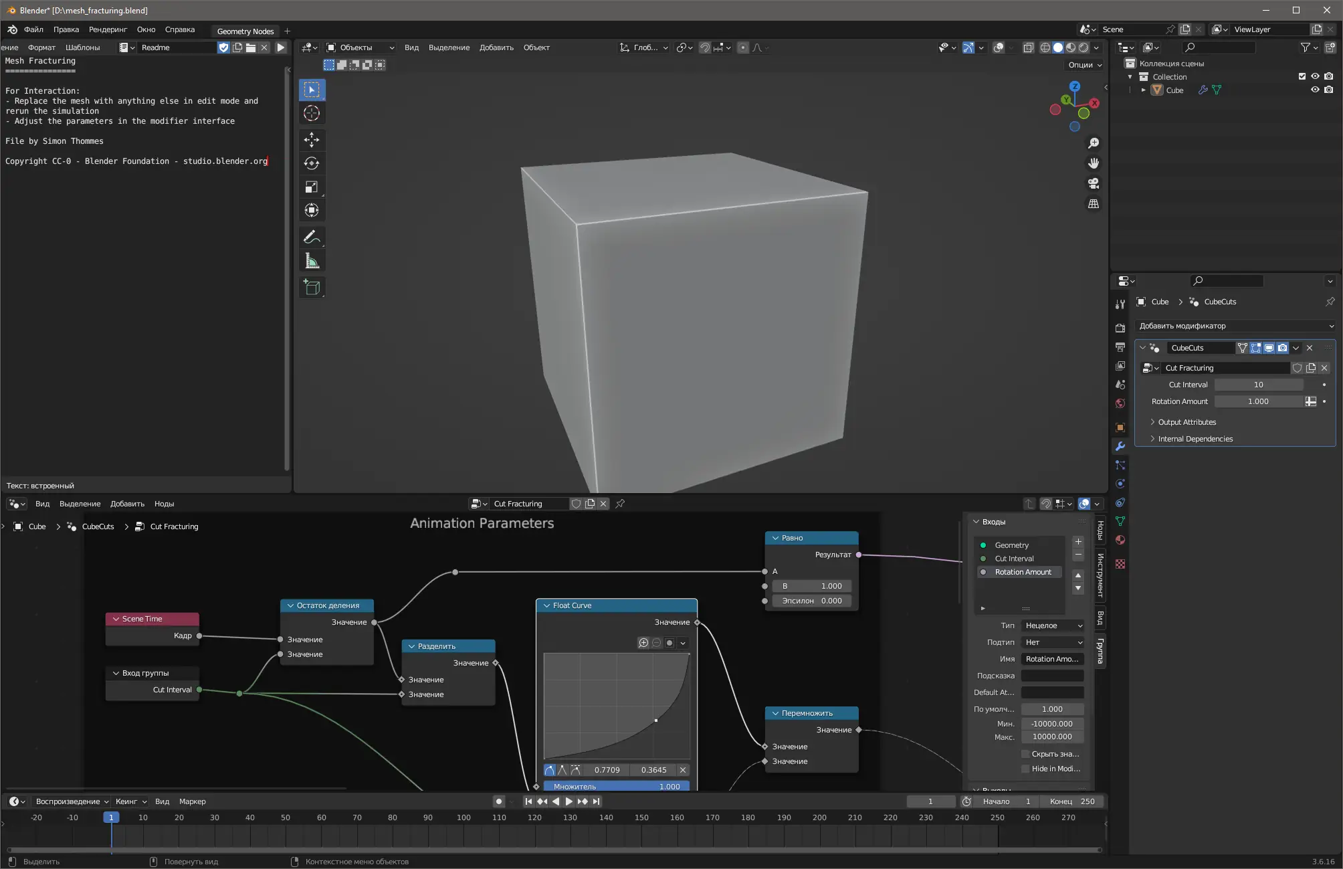This screenshot has width=1343, height=869.
Task: Click the Add Cube tool
Action: coord(312,288)
